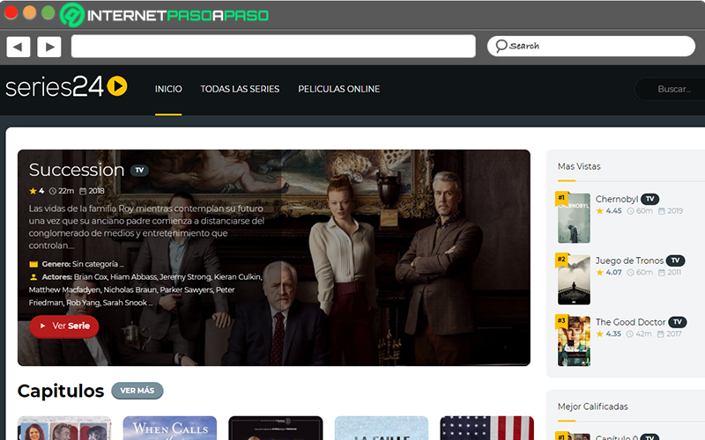
Task: Click the calendar icon beside 2019
Action: (x=662, y=211)
